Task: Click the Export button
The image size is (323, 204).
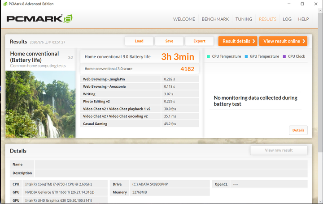Action: coord(199,41)
